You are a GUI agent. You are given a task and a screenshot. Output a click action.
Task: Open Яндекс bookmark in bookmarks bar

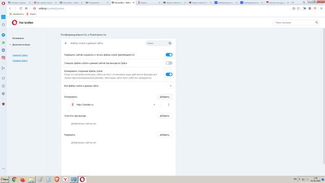point(31,14)
